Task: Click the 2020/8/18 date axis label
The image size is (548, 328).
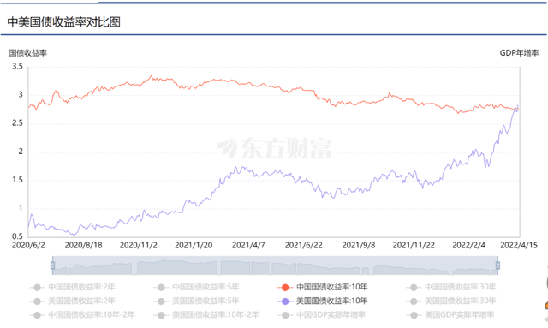Action: tap(84, 245)
